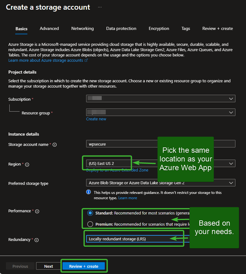Click info icon next to Storage account name
This screenshot has height=274, width=246.
[55, 145]
